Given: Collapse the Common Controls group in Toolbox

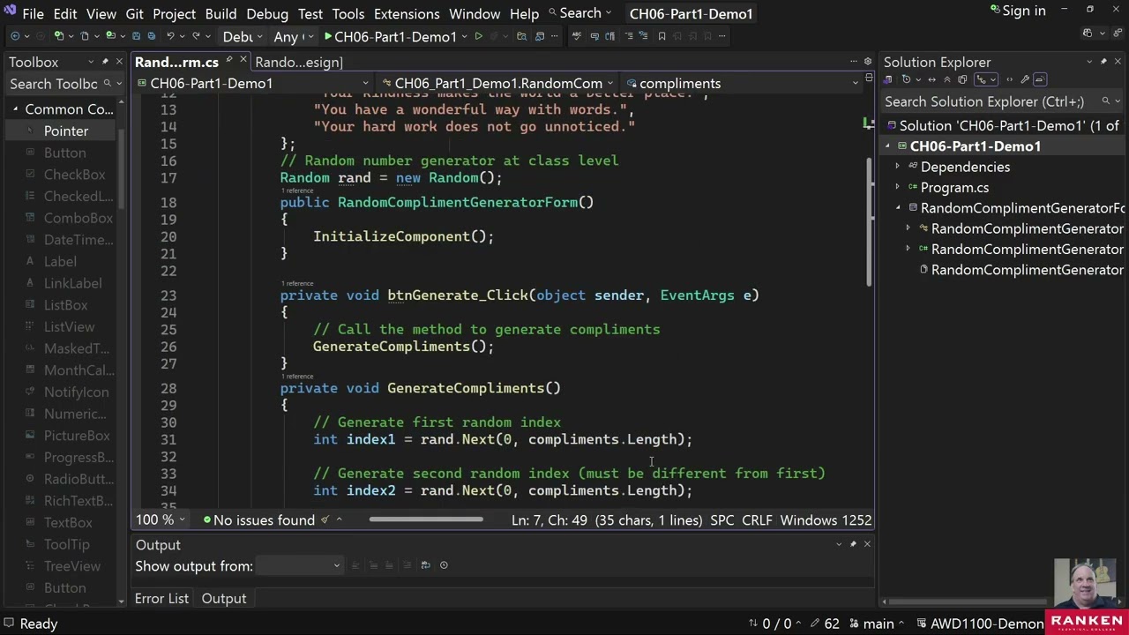Looking at the screenshot, I should [15, 109].
